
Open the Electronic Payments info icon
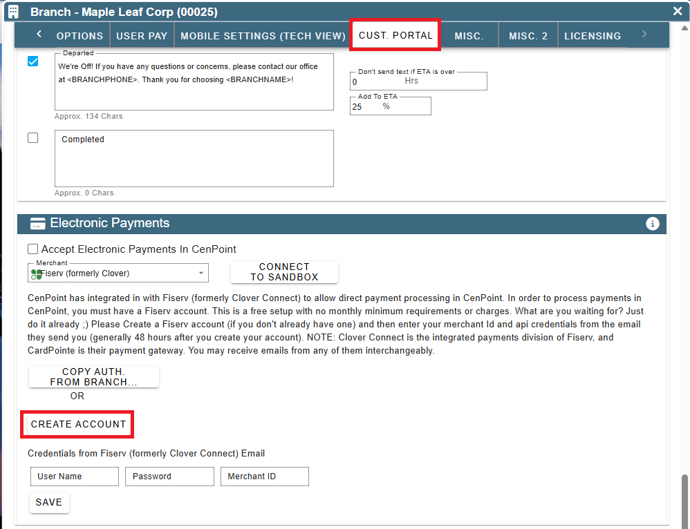652,224
